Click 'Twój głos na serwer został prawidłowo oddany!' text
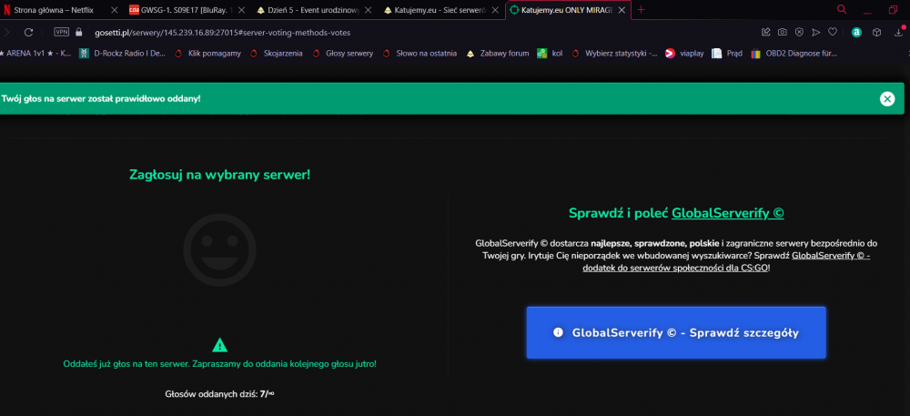 click(x=101, y=98)
